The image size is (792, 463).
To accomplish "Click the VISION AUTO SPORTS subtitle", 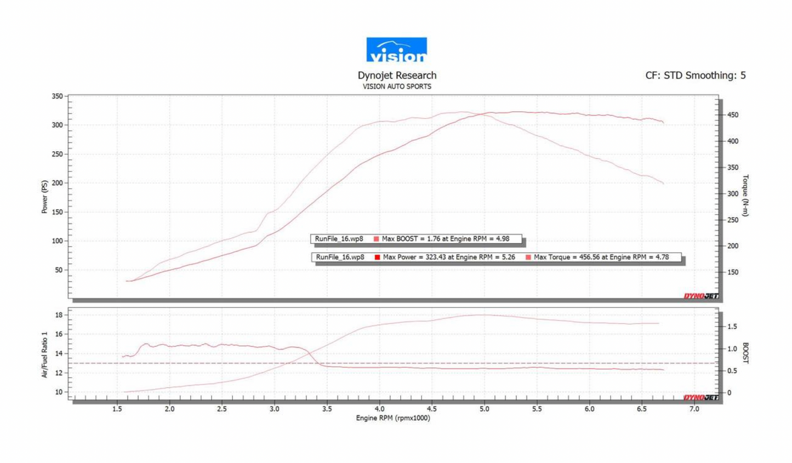I will (x=397, y=87).
